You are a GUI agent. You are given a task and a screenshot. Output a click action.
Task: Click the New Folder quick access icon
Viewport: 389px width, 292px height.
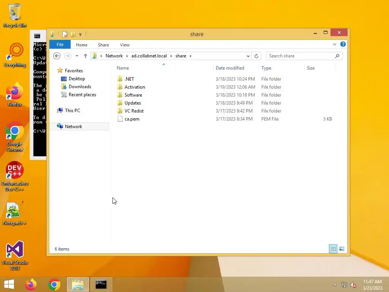click(73, 34)
